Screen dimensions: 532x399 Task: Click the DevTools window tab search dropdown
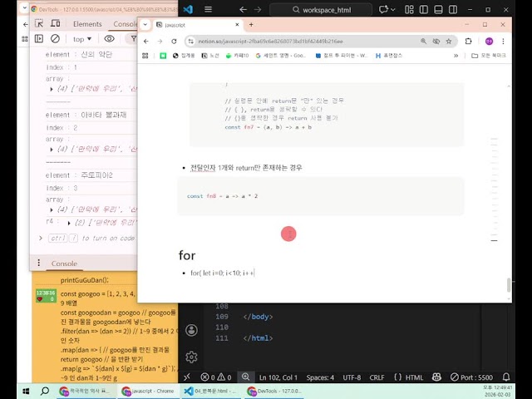click(24, 7)
